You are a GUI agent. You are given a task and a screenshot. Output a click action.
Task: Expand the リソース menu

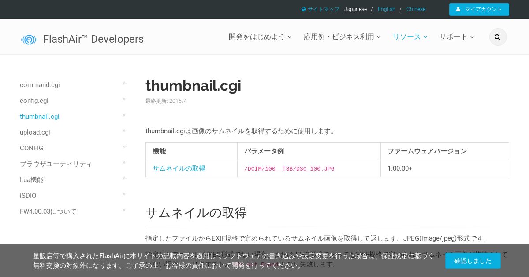[x=410, y=37]
